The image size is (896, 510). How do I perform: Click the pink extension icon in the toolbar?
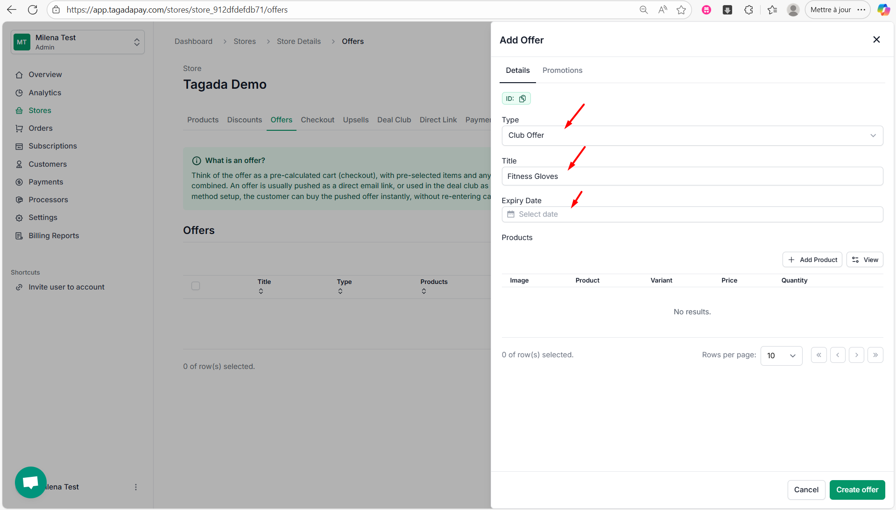coord(706,10)
